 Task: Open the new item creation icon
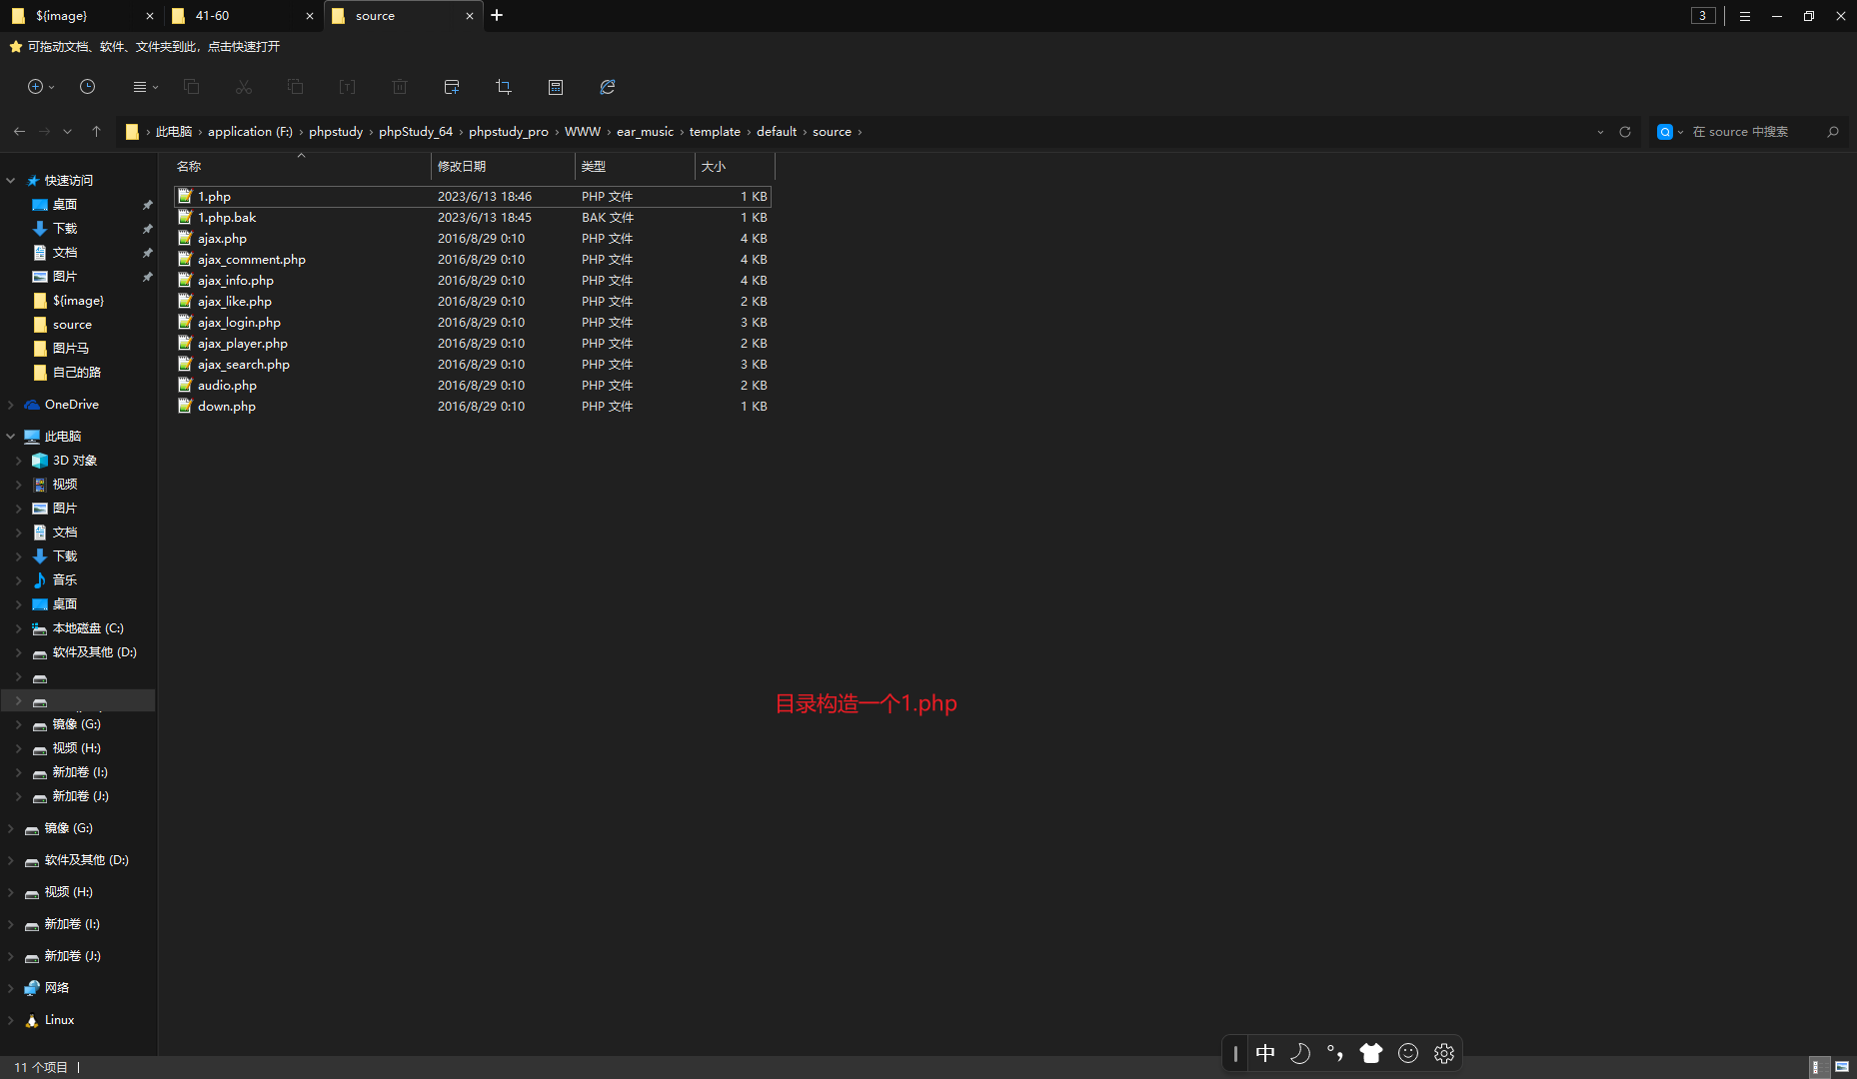click(36, 87)
